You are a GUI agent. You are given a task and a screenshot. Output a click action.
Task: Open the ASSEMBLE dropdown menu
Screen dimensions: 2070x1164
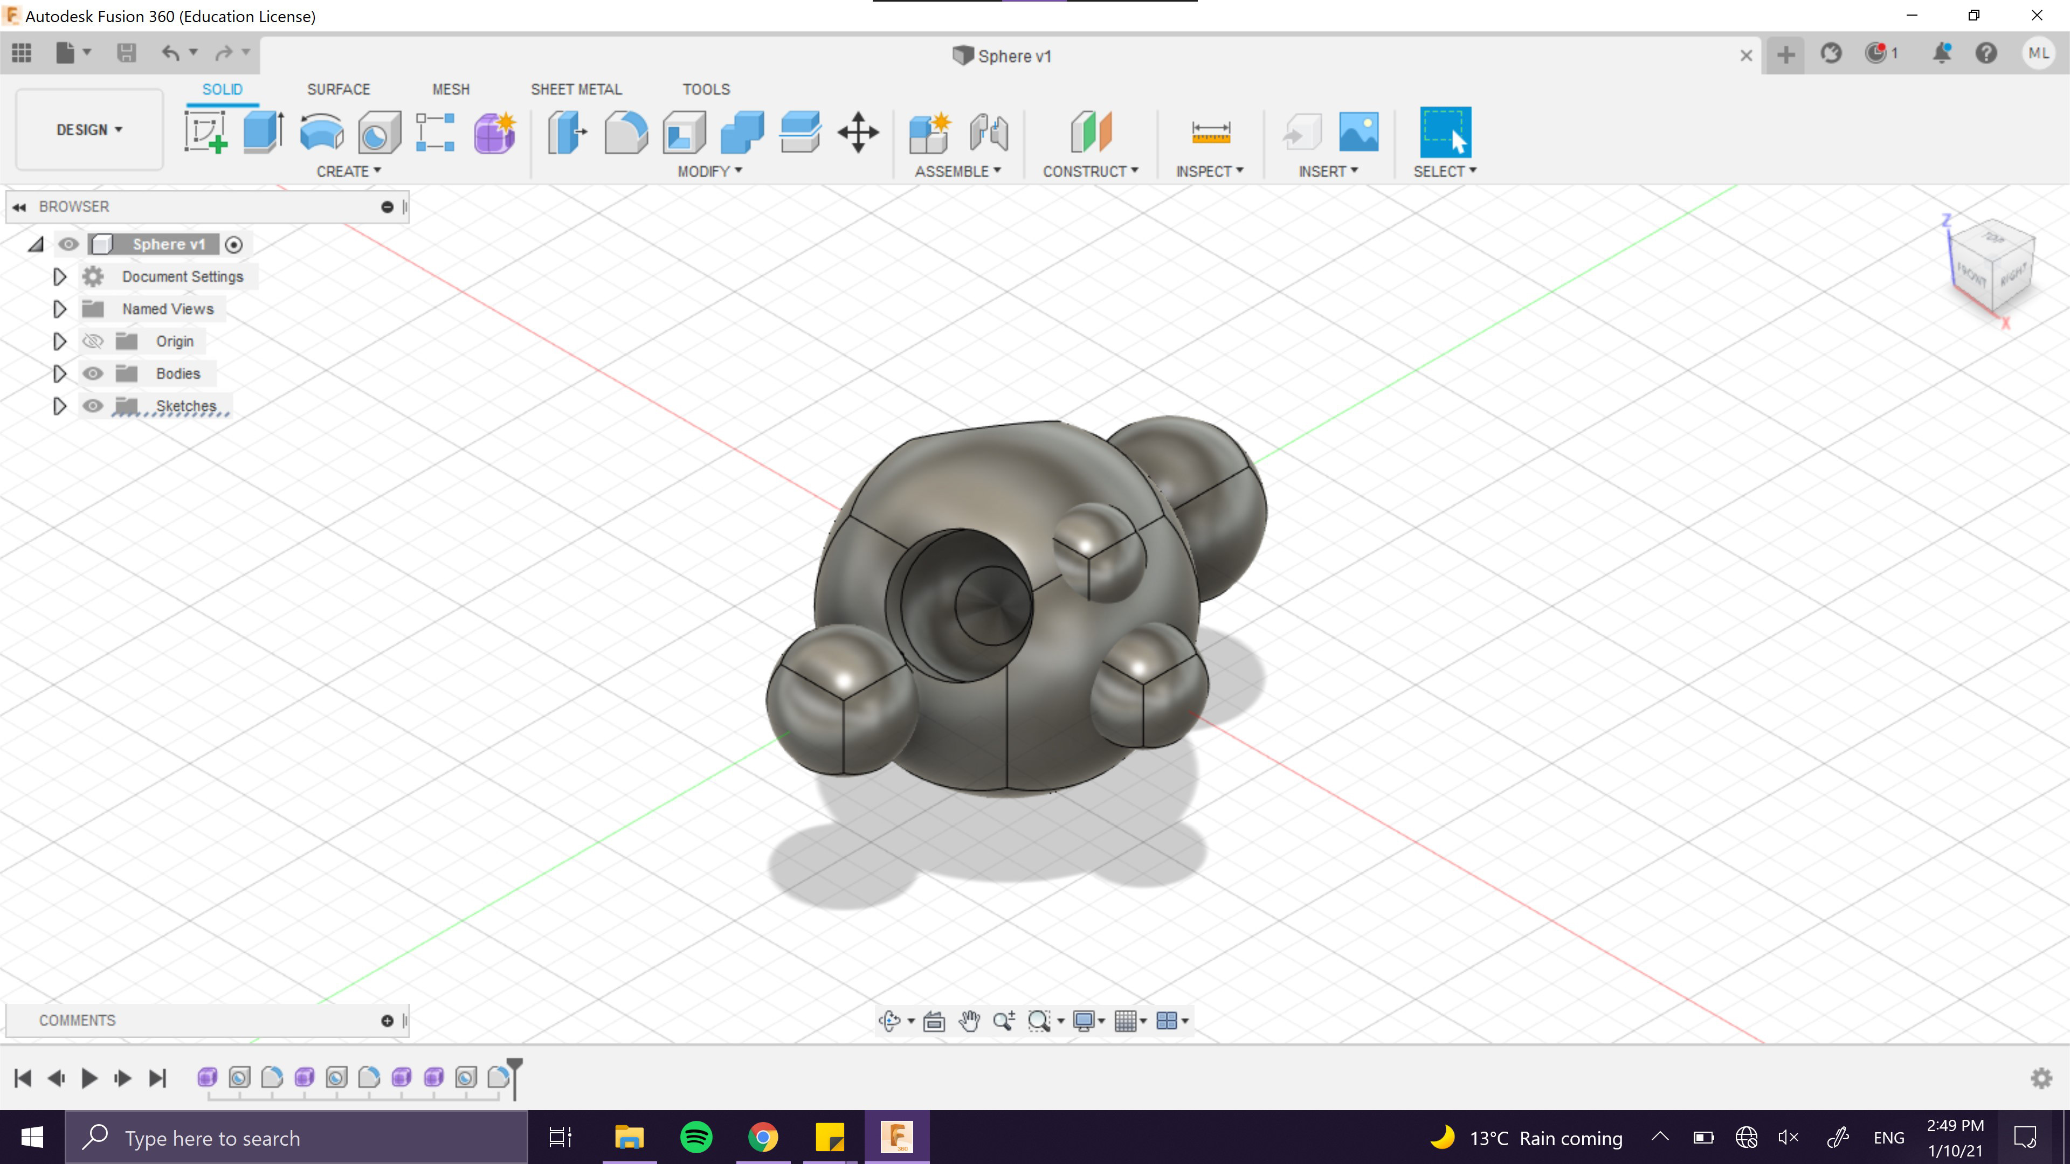point(957,171)
